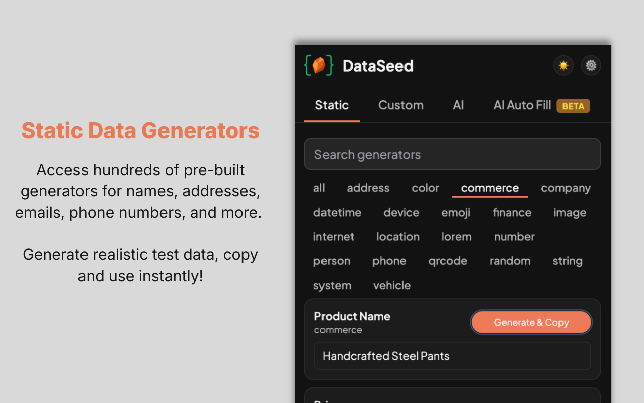Select the commerce category filter
This screenshot has width=644, height=403.
coord(490,188)
